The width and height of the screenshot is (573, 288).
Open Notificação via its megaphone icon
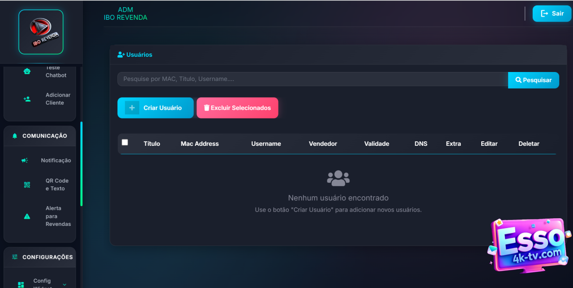[25, 161]
